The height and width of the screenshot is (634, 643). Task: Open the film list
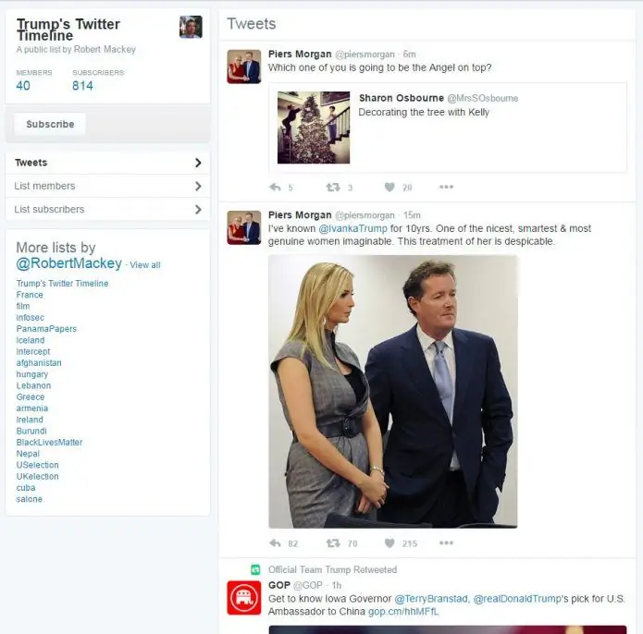tap(23, 306)
